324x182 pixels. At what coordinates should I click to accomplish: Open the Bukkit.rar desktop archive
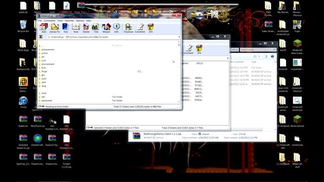(23, 121)
